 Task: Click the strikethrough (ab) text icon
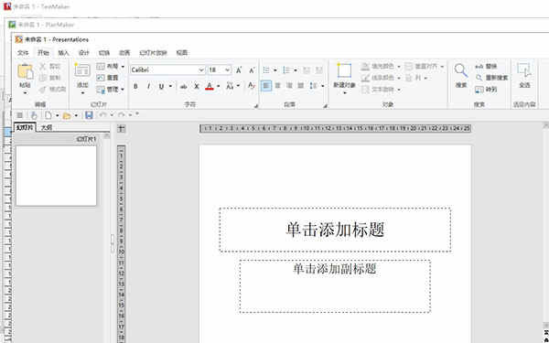pyautogui.click(x=184, y=86)
